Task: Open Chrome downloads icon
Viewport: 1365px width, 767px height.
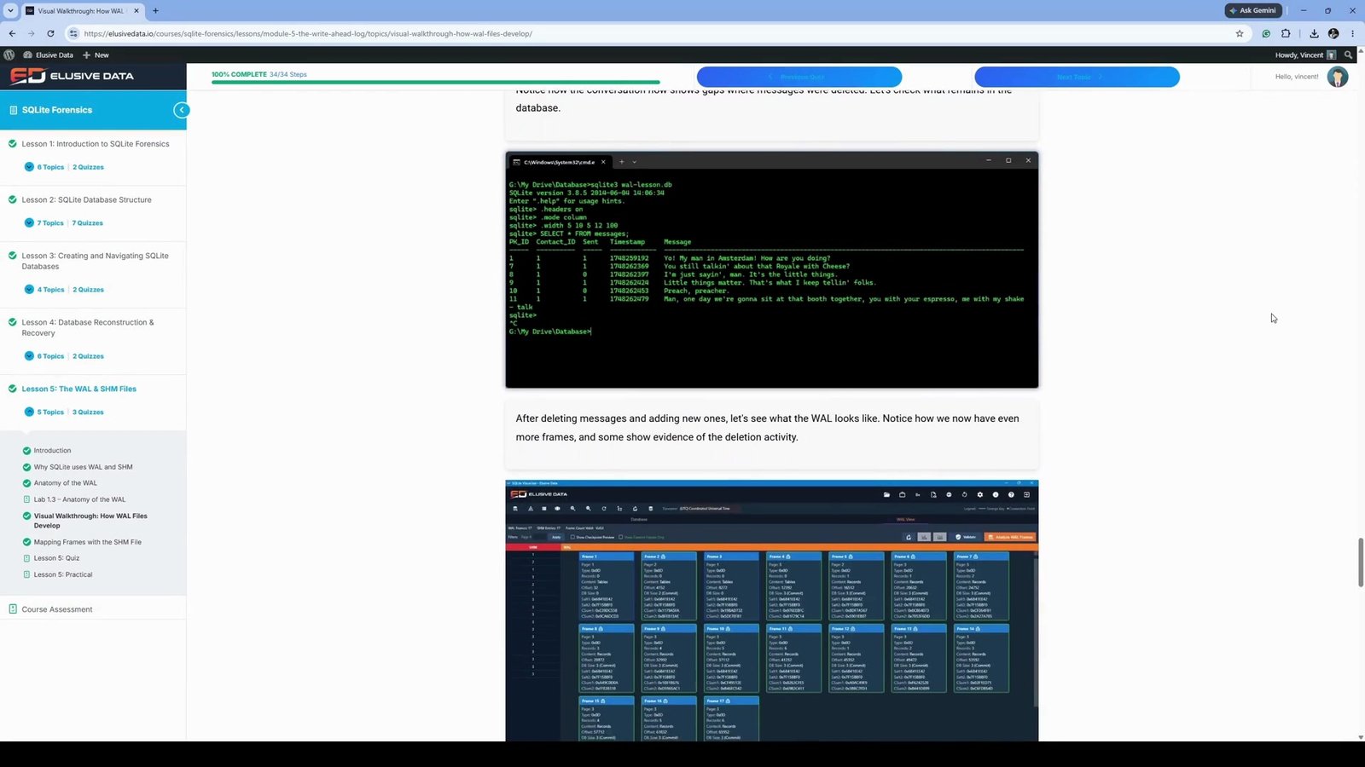Action: [x=1314, y=33]
